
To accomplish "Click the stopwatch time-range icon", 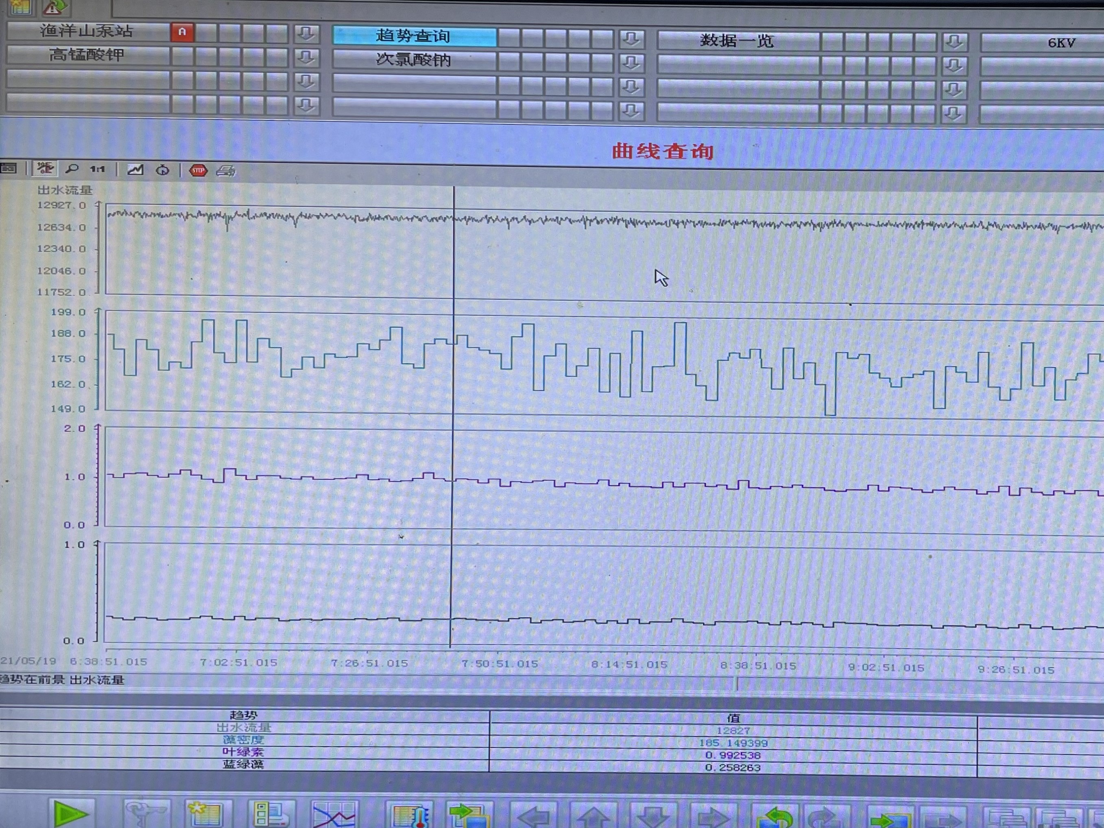I will click(x=163, y=170).
